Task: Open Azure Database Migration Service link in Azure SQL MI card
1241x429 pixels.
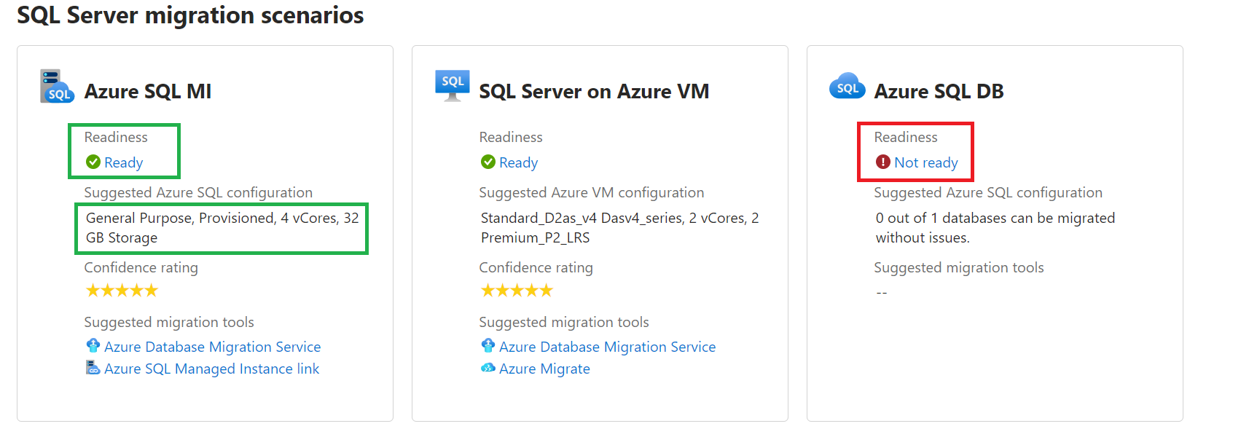Action: coord(212,347)
